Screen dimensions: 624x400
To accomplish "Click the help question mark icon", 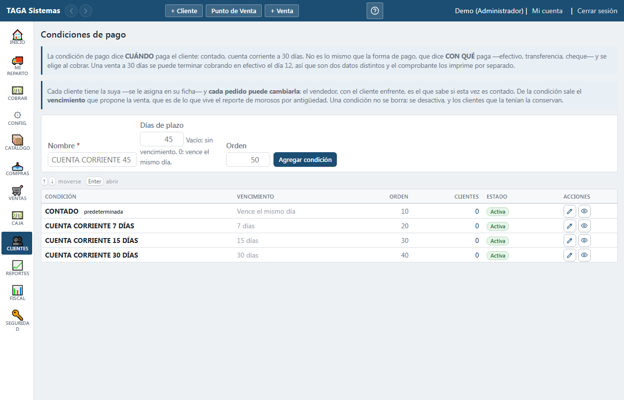I will point(375,11).
